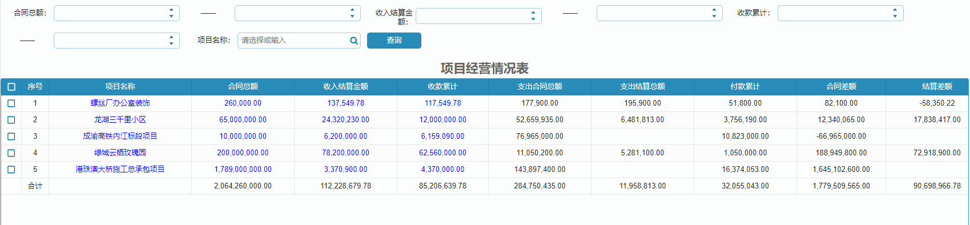Screen dimensions: 970x225
Task: Click the 16,374,053.00 payment cell
Action: (745, 170)
